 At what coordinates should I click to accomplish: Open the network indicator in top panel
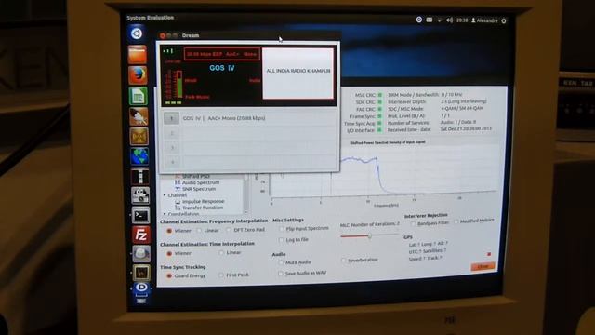[440, 20]
